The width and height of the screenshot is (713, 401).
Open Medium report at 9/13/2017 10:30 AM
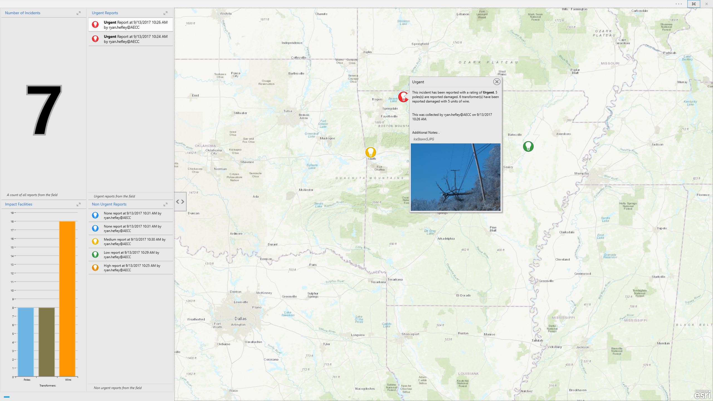pos(131,241)
